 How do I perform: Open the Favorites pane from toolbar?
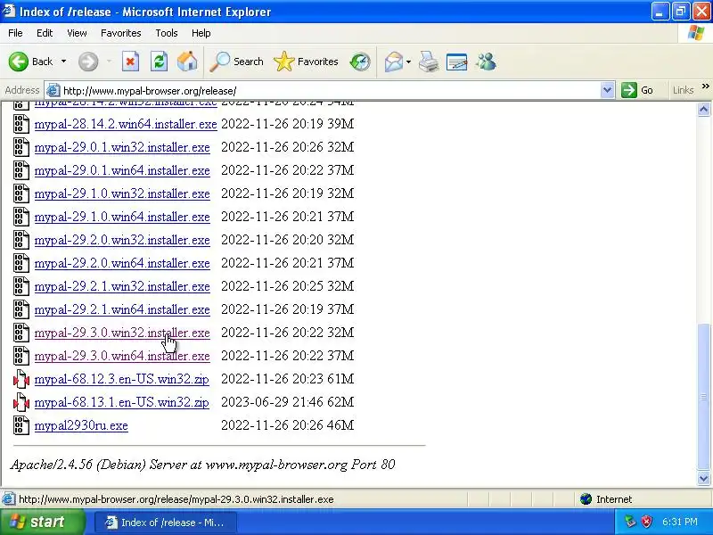point(306,62)
